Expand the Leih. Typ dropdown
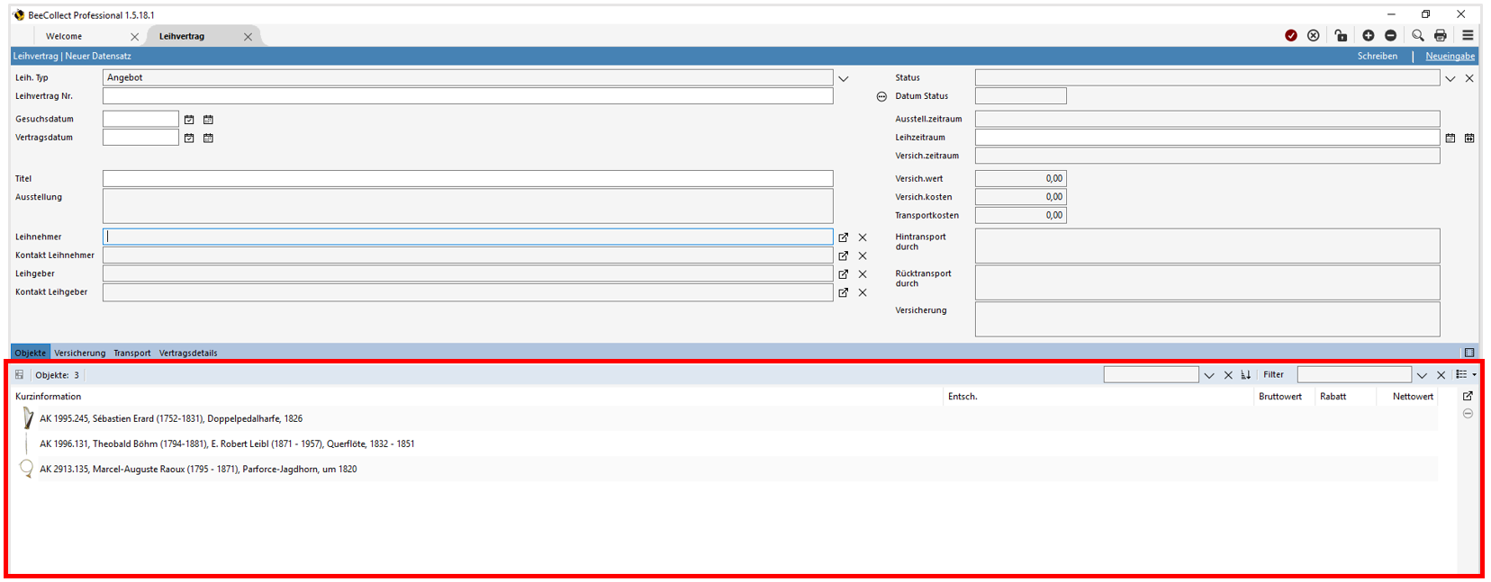 [844, 79]
